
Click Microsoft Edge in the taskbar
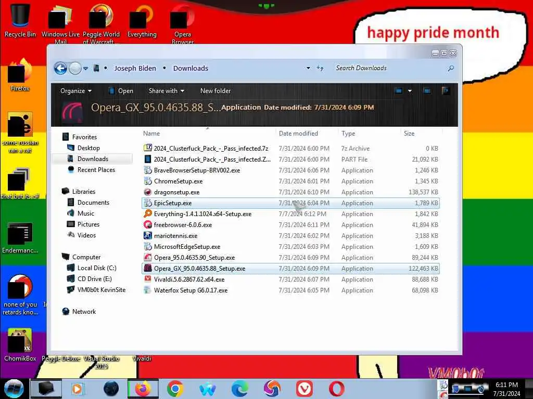click(x=239, y=389)
